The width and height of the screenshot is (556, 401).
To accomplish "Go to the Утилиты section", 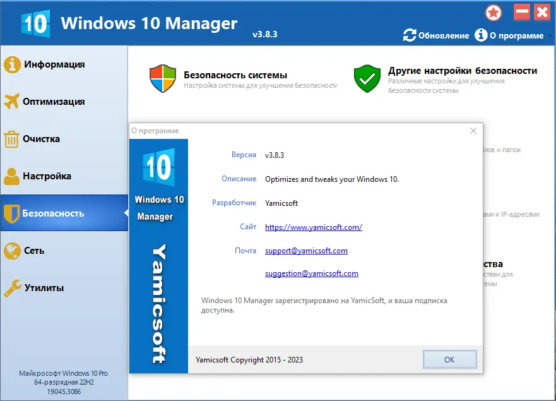I will pos(64,288).
